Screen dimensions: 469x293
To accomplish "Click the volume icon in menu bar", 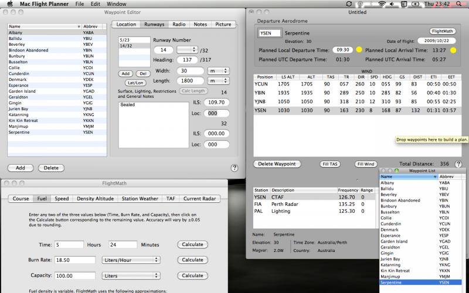I will pos(392,4).
